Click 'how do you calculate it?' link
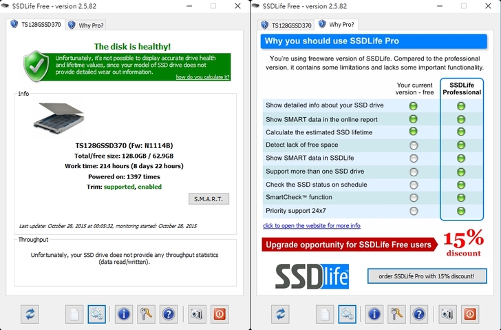501x330 pixels. pos(202,77)
